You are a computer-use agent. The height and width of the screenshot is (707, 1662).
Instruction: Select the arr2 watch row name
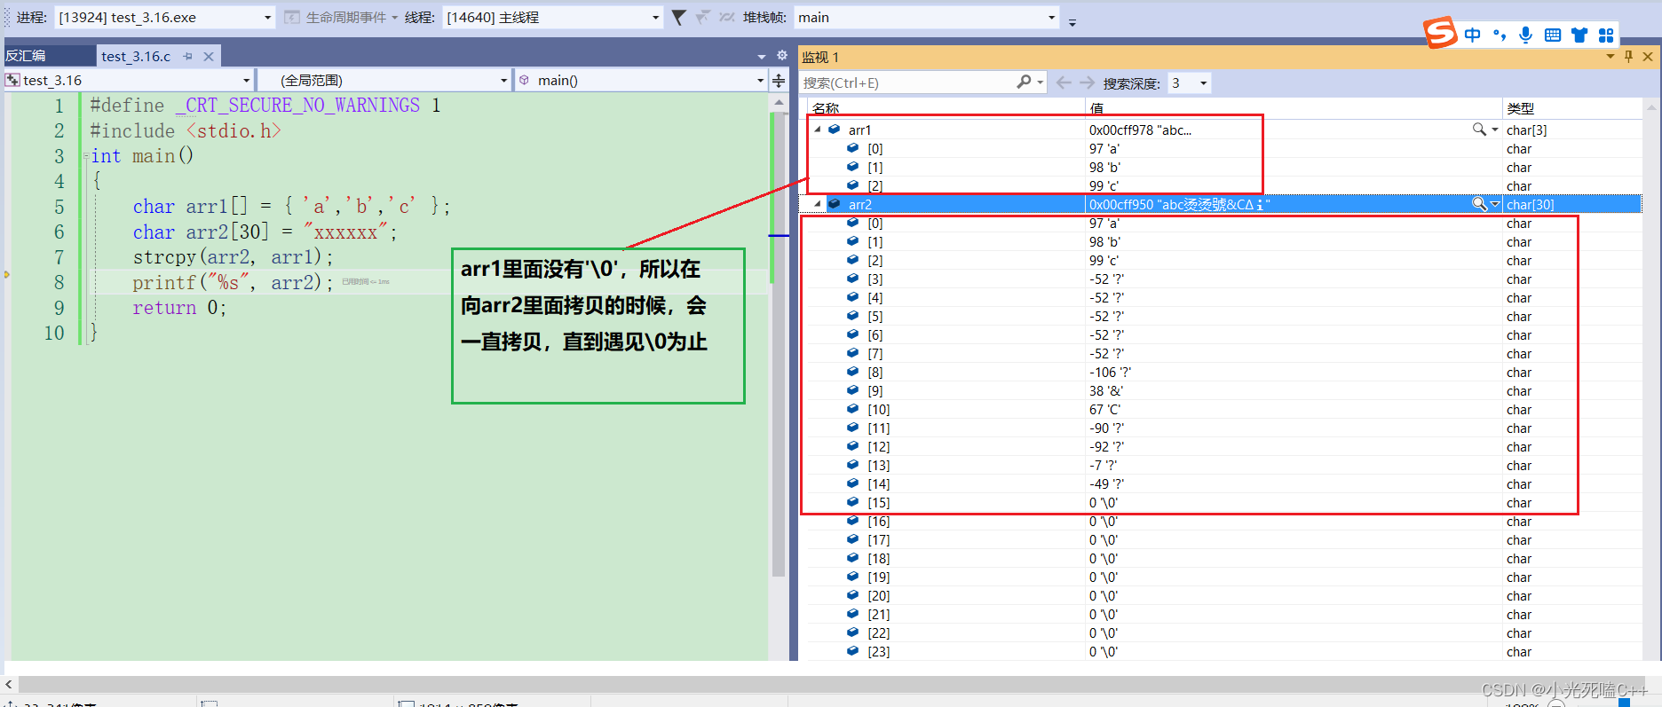pos(859,204)
